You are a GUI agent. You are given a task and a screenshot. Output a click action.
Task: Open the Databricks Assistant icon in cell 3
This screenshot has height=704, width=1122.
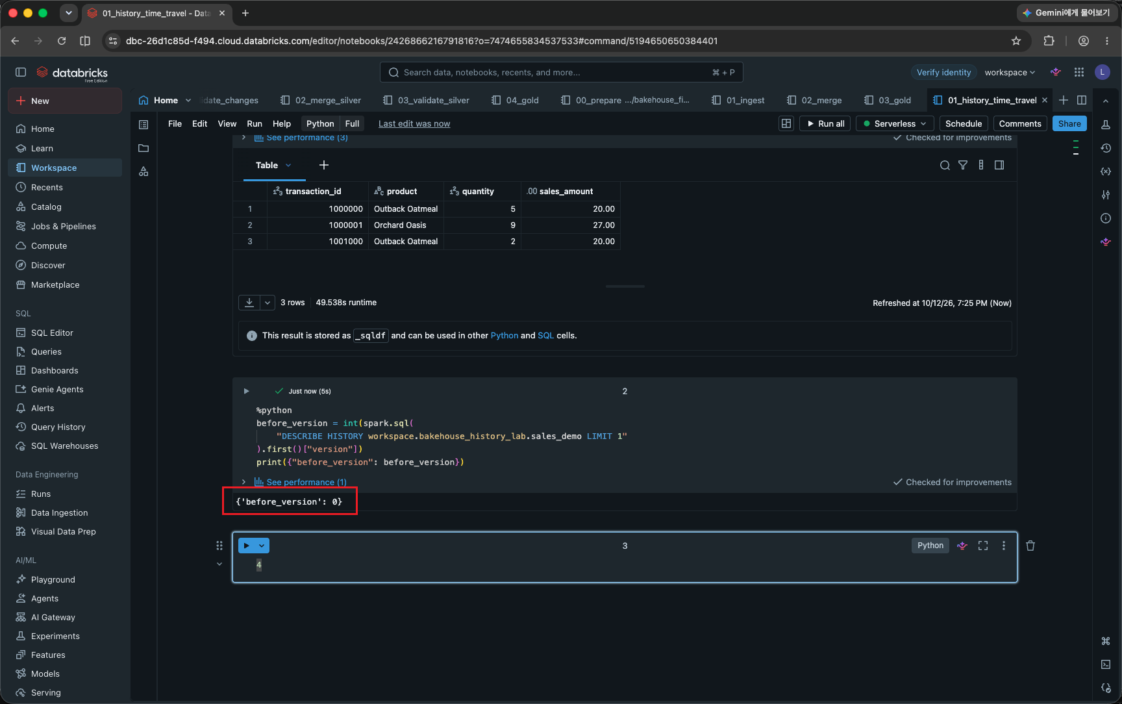[x=962, y=546]
